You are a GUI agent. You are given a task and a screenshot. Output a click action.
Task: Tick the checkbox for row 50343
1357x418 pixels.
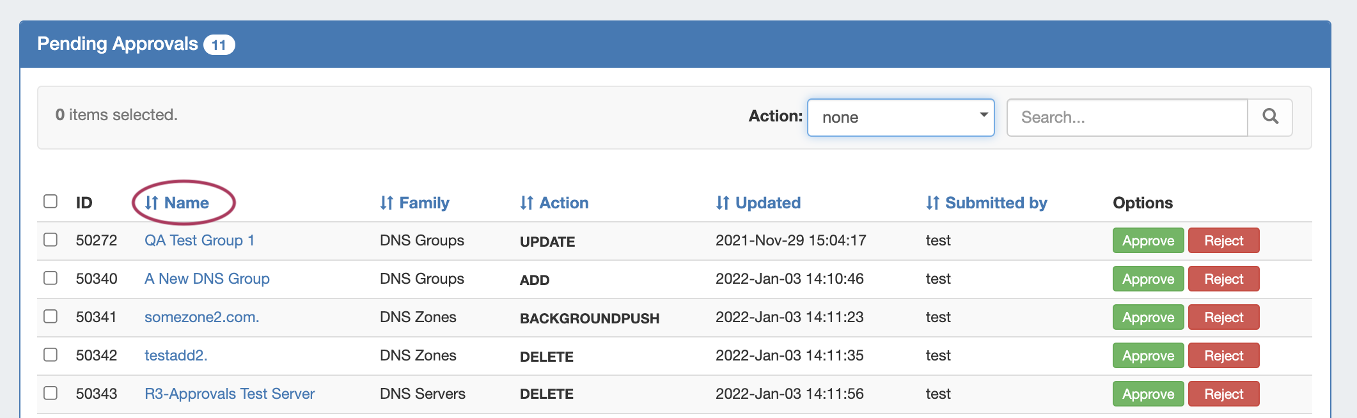[51, 393]
